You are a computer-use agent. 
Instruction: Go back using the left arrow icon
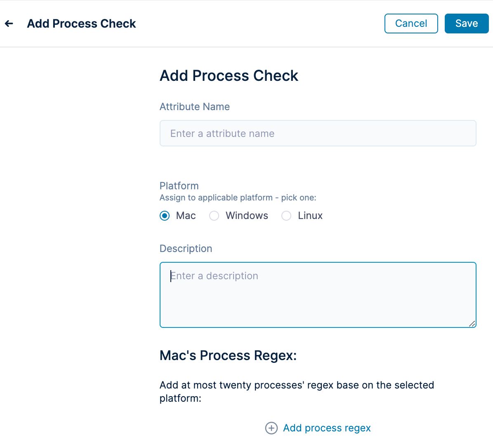click(x=9, y=23)
